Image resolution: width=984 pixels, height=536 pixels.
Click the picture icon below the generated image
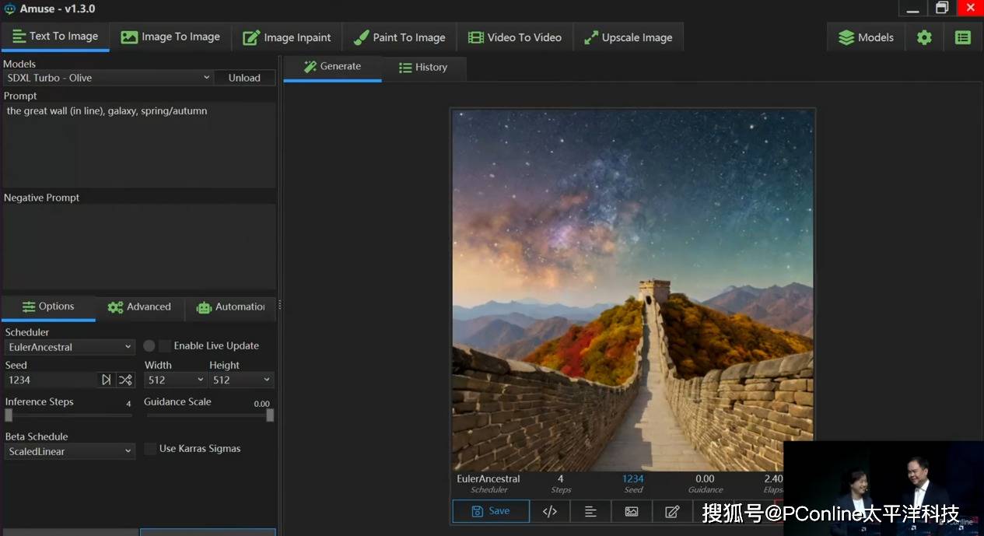[632, 511]
